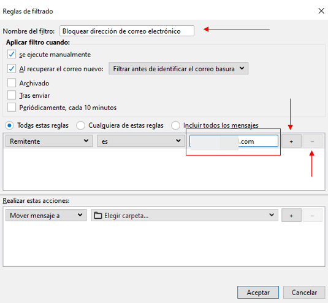
Task: Close the Reglas de filtrado dialog
Action: click(x=321, y=11)
